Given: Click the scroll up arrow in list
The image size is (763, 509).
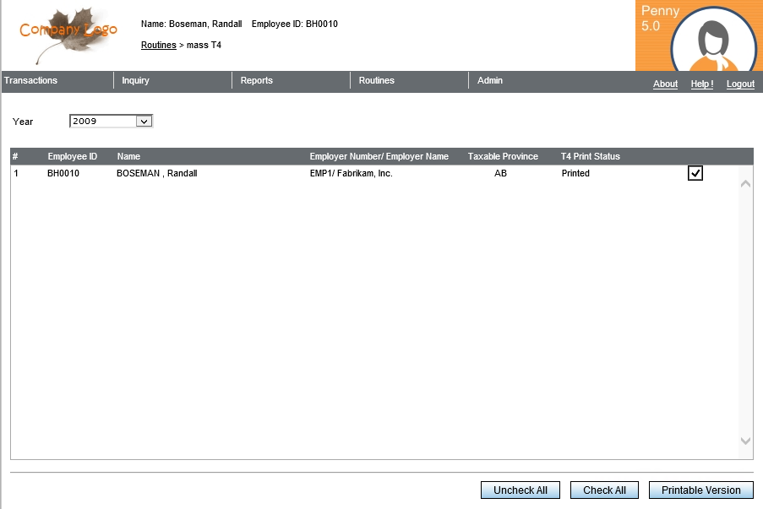Looking at the screenshot, I should coord(745,184).
